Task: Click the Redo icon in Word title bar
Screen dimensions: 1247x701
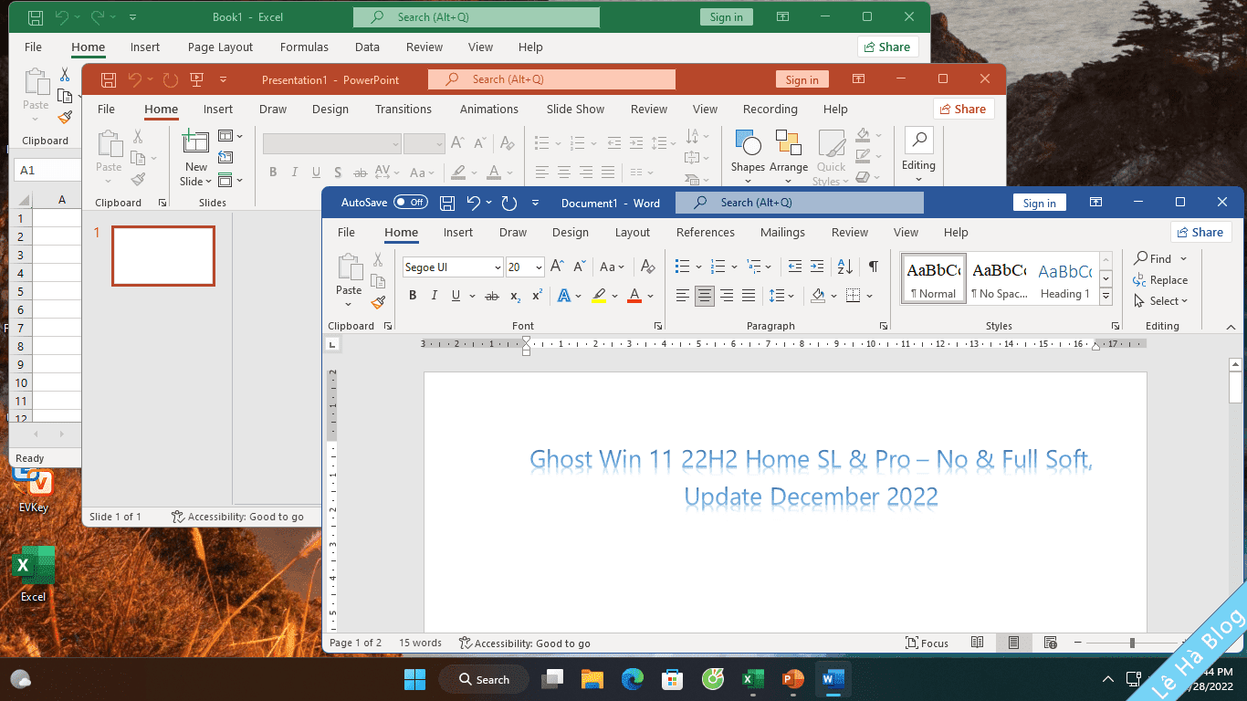Action: (509, 203)
